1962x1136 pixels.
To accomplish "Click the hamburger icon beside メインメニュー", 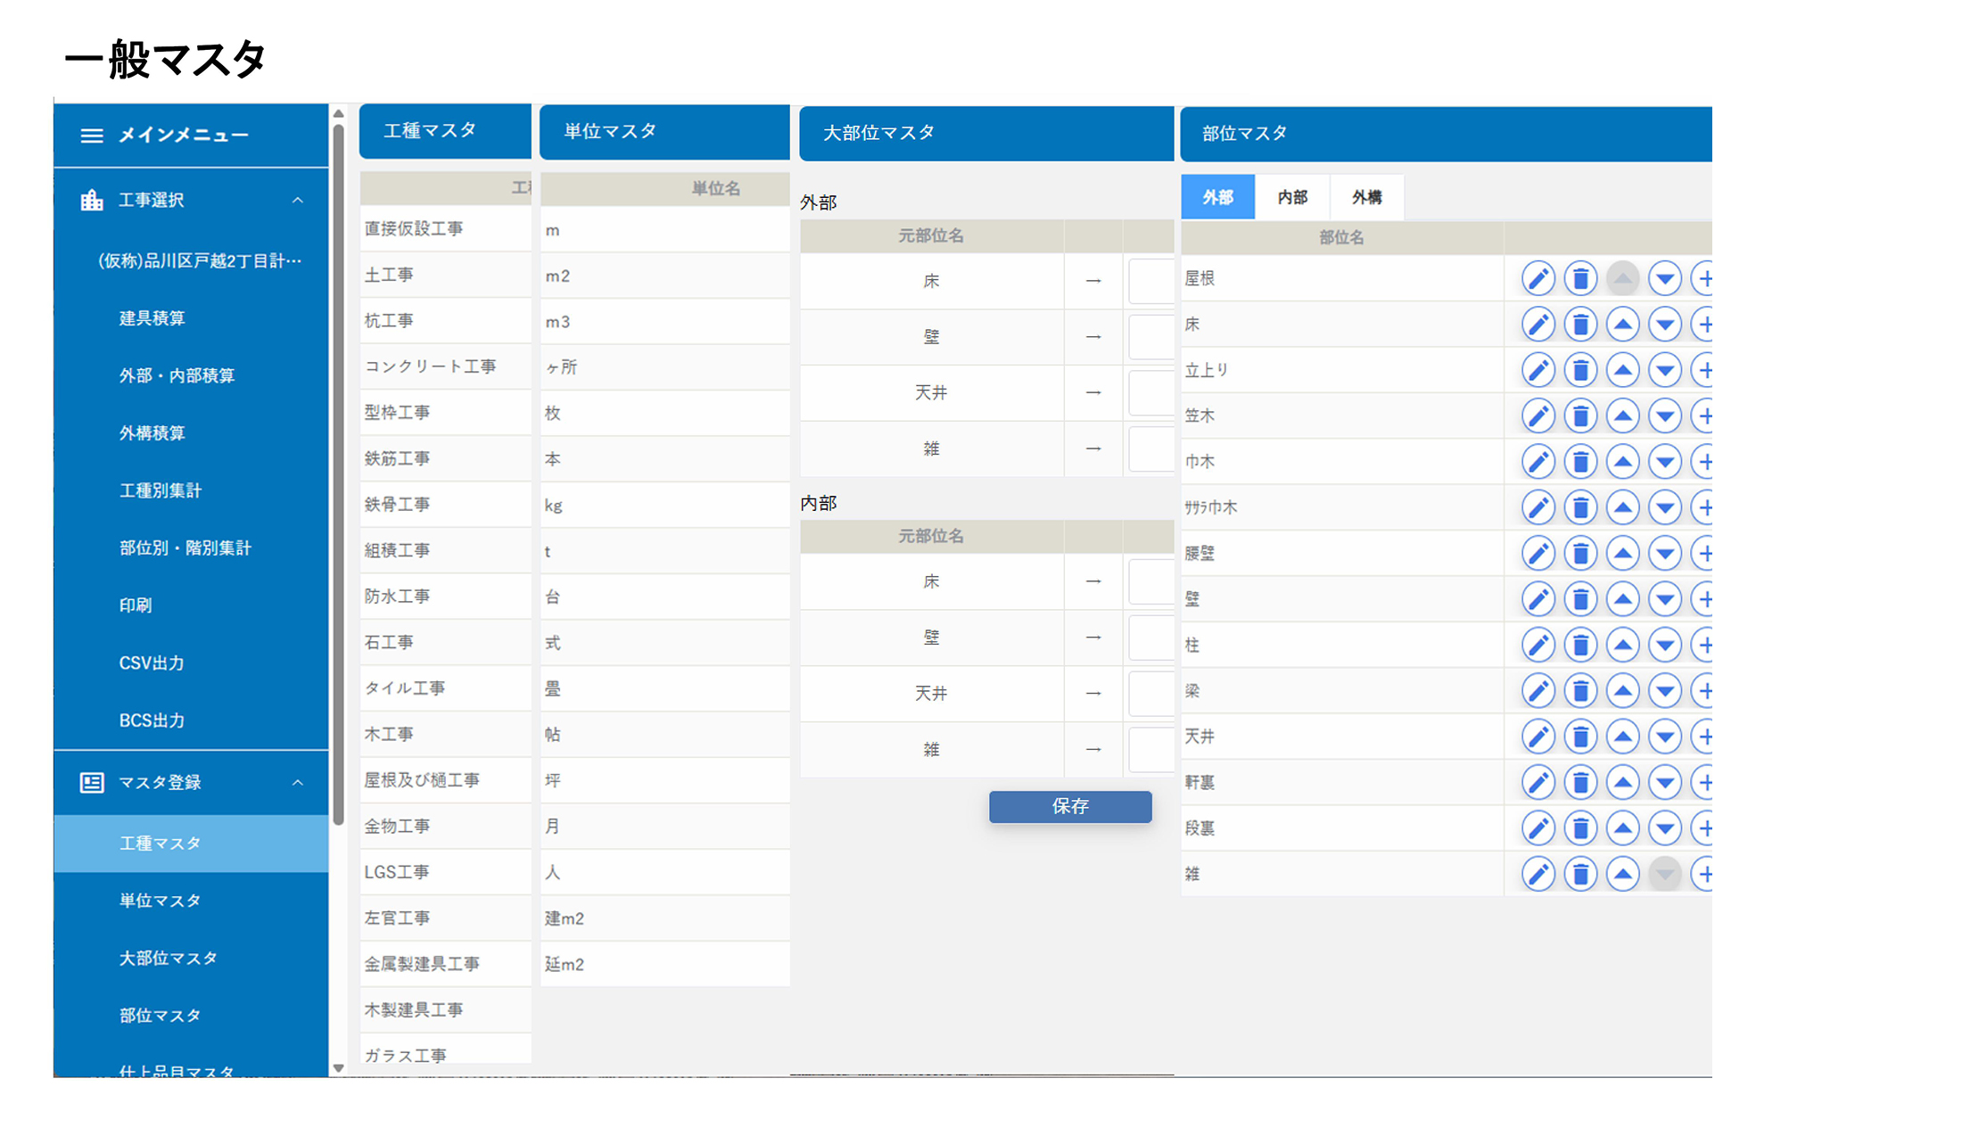I will coord(92,136).
